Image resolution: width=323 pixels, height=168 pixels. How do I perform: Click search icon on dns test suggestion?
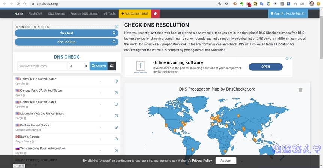(x=114, y=33)
